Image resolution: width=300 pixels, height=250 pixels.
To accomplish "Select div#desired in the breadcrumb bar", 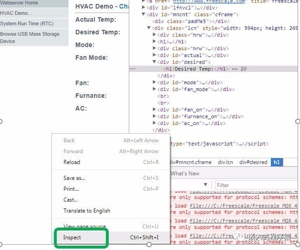I will (x=253, y=162).
